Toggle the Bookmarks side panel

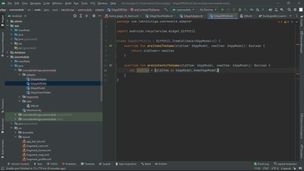pyautogui.click(x=2, y=126)
